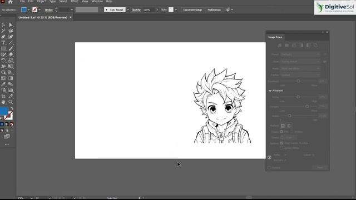Select the Curvature tool

11,37
